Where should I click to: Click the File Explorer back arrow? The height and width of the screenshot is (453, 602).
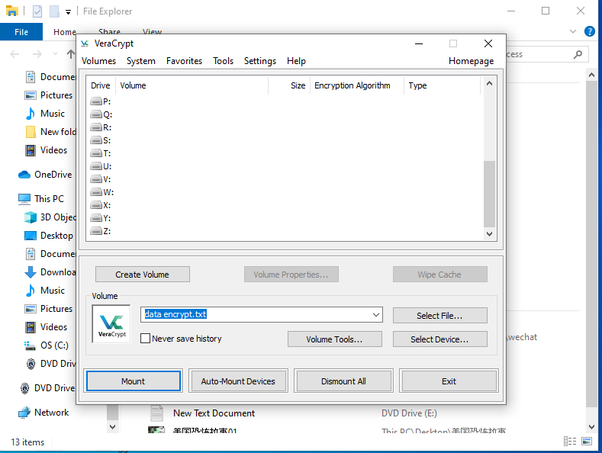(x=14, y=54)
